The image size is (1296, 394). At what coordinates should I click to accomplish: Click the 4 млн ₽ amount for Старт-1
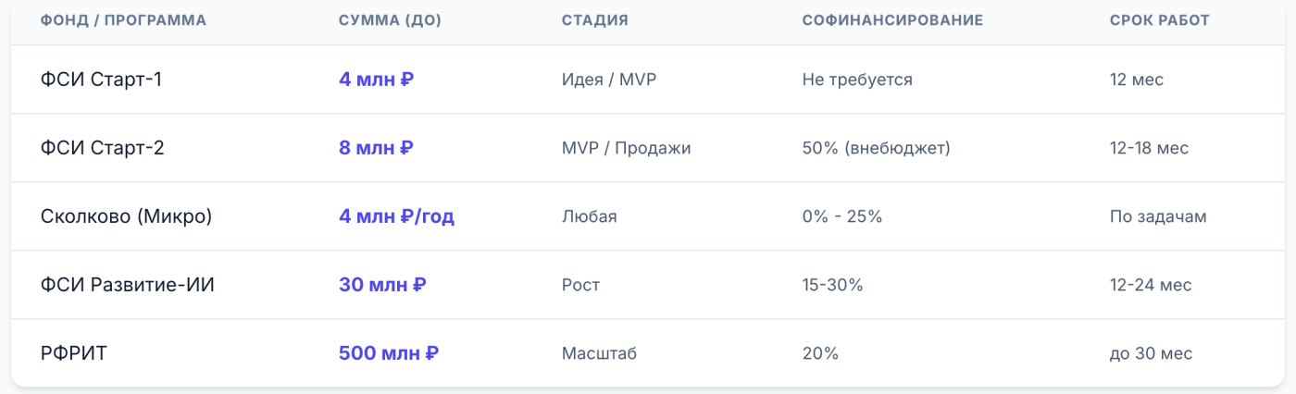point(376,80)
